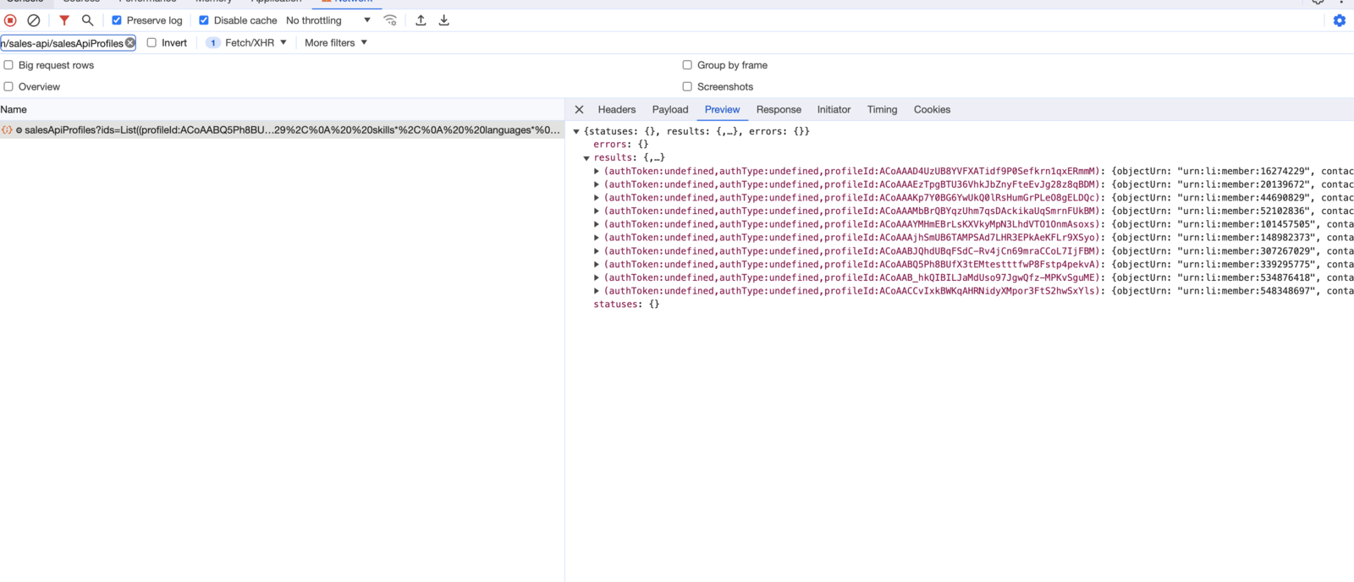Open the More filters dropdown

click(x=336, y=42)
